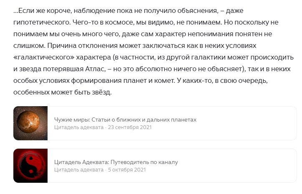Click the word 'Атлас' in the paragraph
This screenshot has width=302, height=194.
(96, 69)
